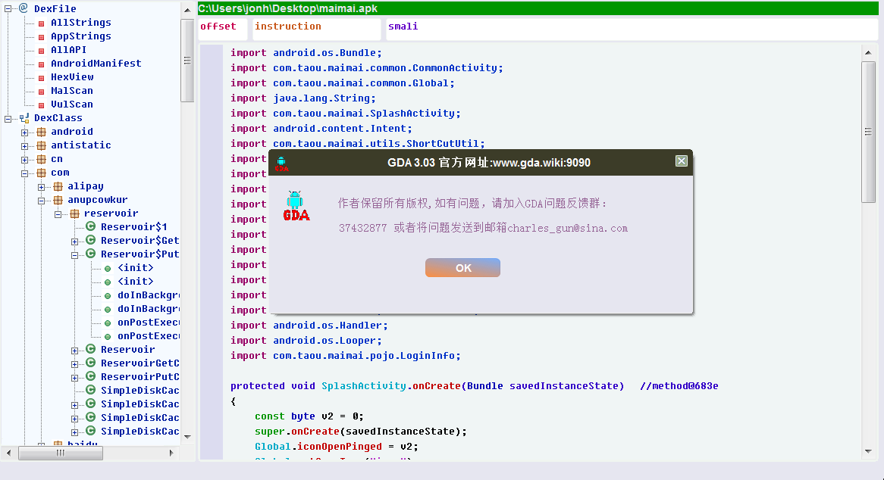
Task: Expand the Reservoir class node
Action: pyautogui.click(x=74, y=349)
